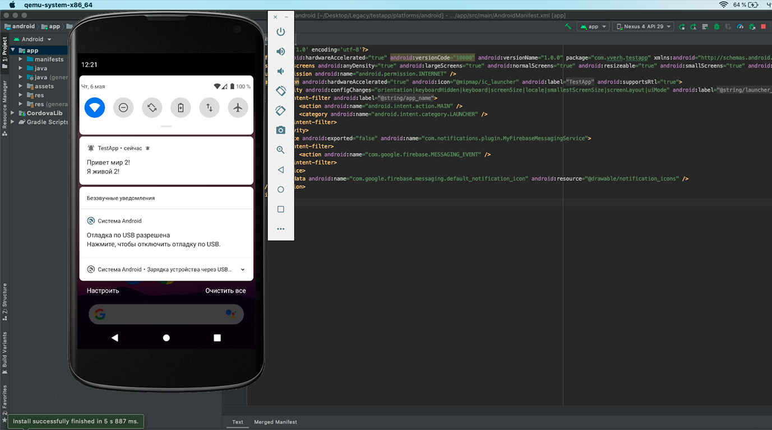Open the Nexus 4 API 29 device dropdown
Screen dimensions: 772x430
(x=643, y=26)
